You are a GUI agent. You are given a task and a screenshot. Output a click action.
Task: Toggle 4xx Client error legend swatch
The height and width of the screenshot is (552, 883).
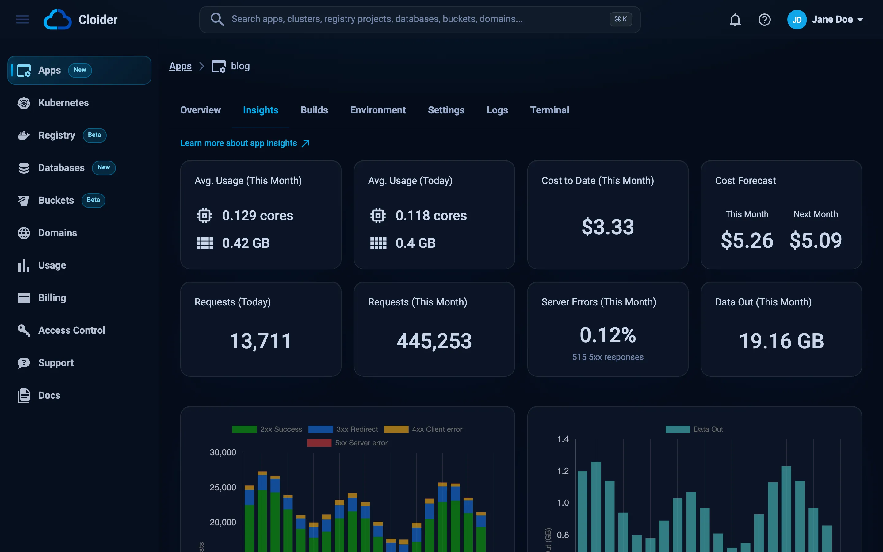coord(396,429)
